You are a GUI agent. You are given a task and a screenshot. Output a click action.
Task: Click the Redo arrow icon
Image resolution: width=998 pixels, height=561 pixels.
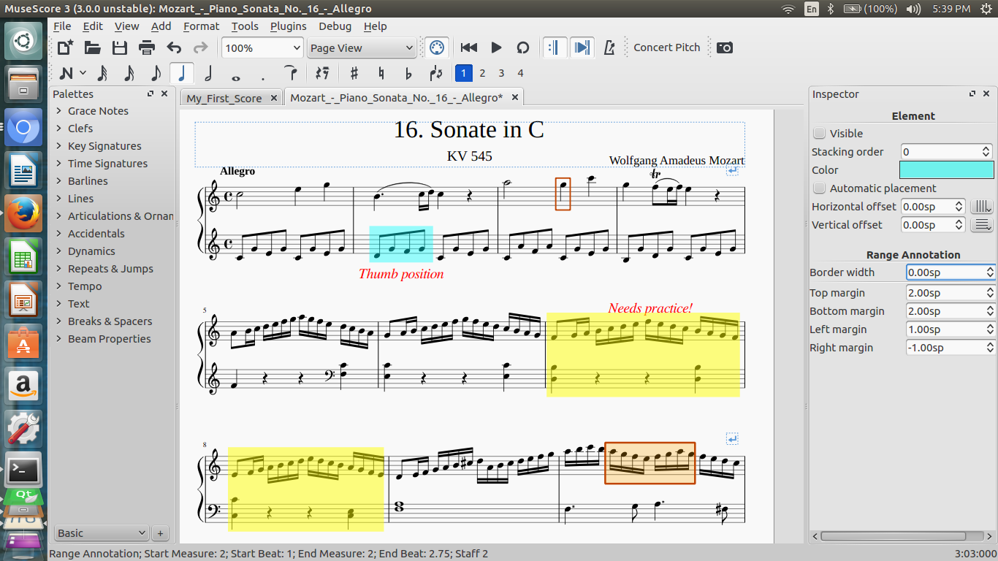tap(200, 47)
